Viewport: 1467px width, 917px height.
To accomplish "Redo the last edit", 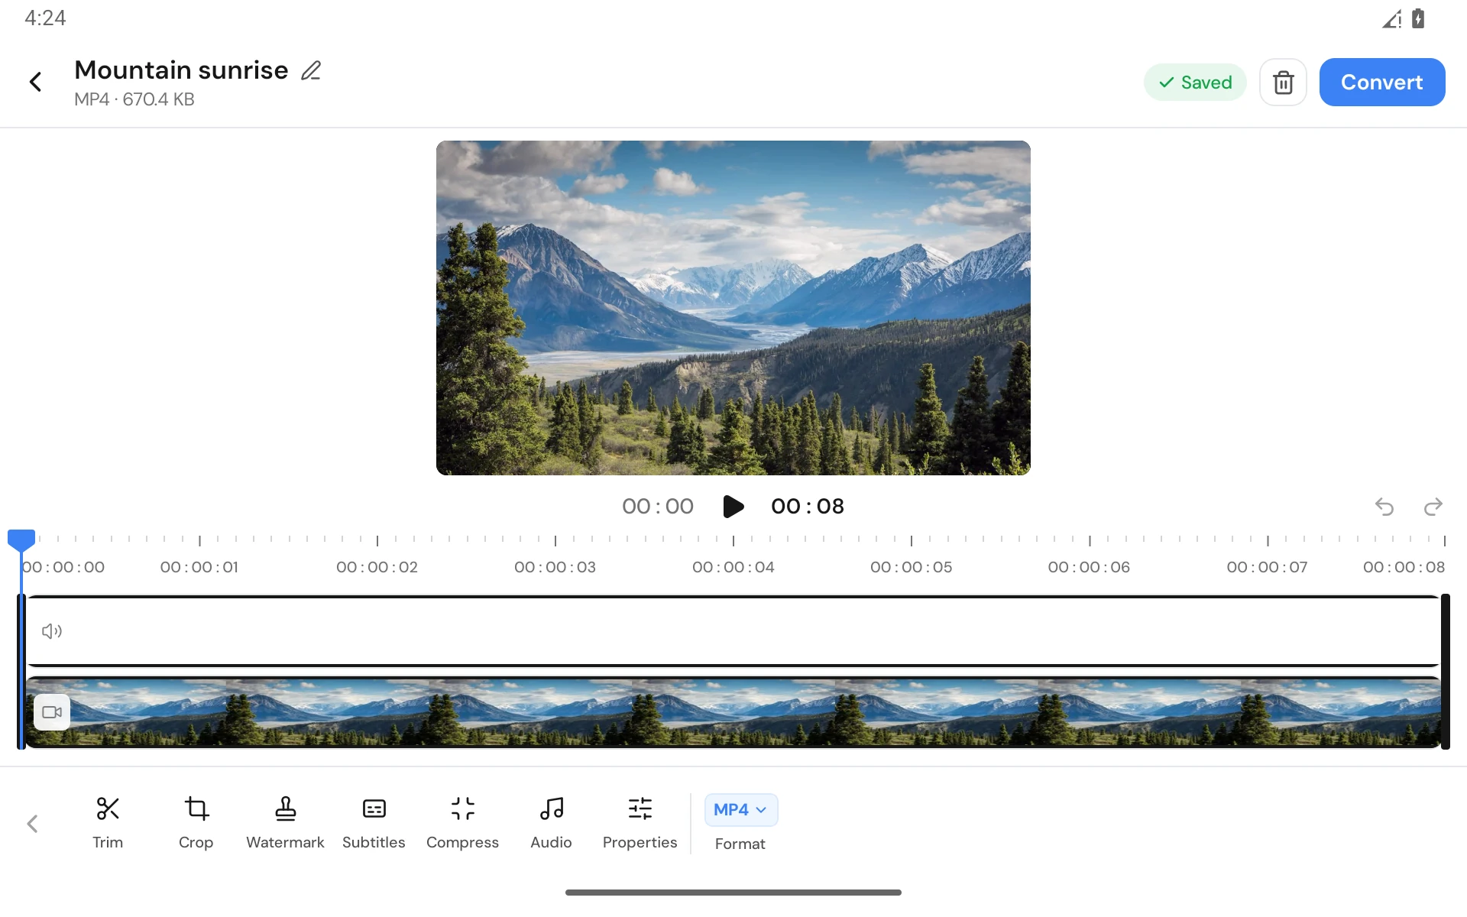I will pyautogui.click(x=1433, y=506).
